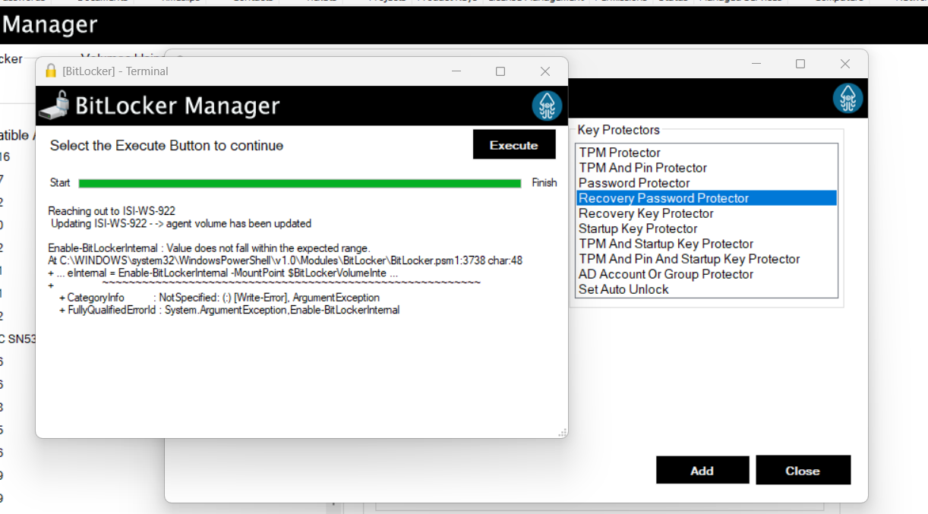Viewport: 928px width, 514px height.
Task: Close the BitLocker Terminal window
Action: [544, 71]
